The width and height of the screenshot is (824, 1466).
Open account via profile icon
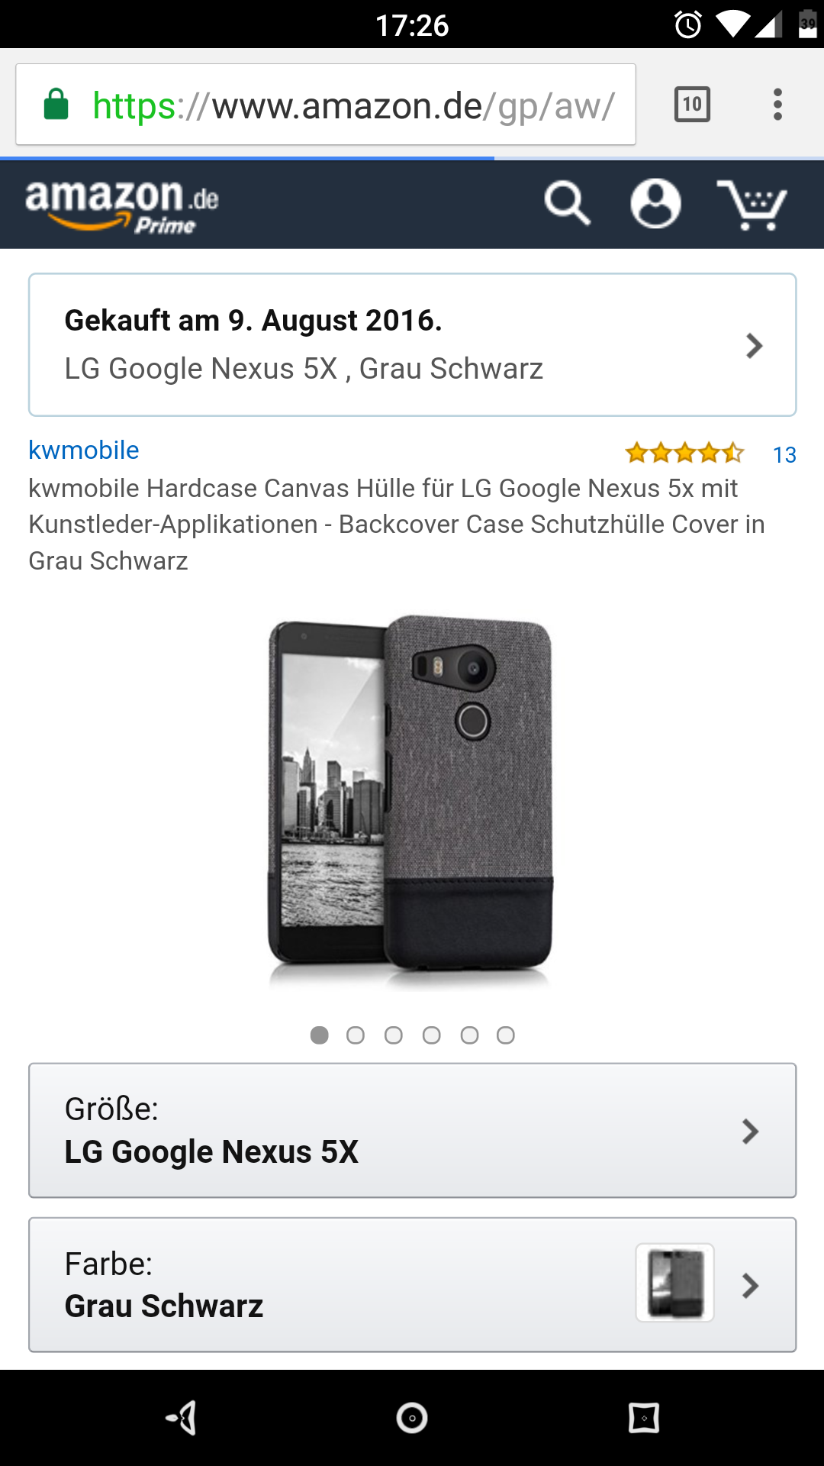click(x=655, y=204)
